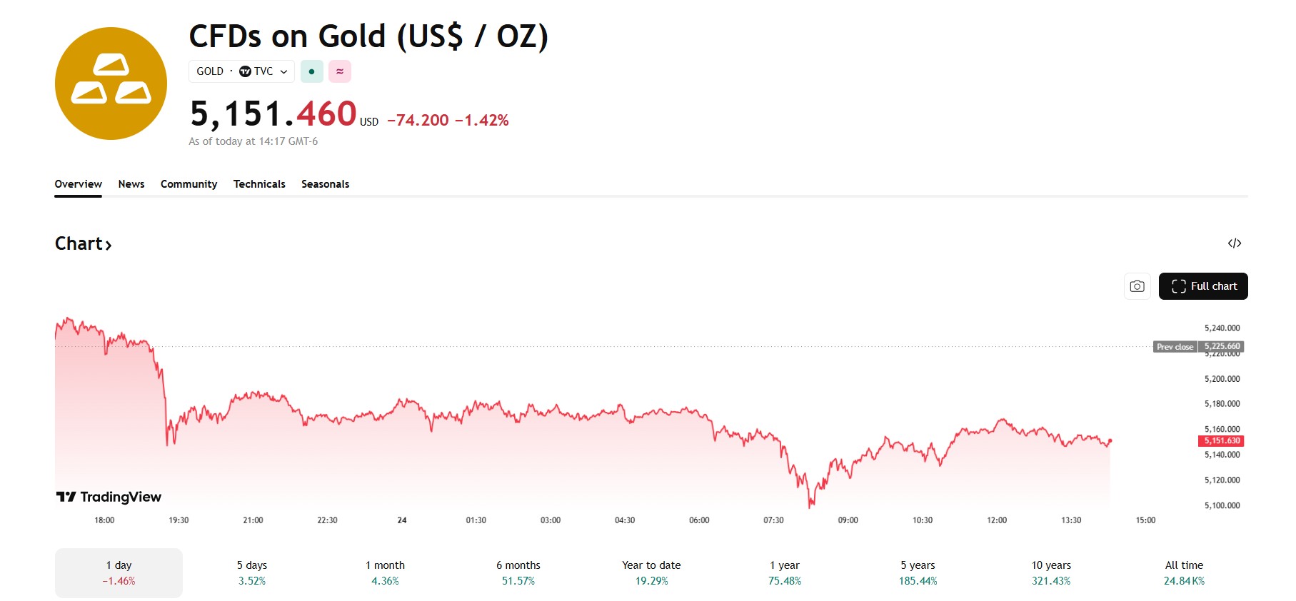1296x601 pixels.
Task: Click the TradingView logo on the chart
Action: [x=109, y=497]
